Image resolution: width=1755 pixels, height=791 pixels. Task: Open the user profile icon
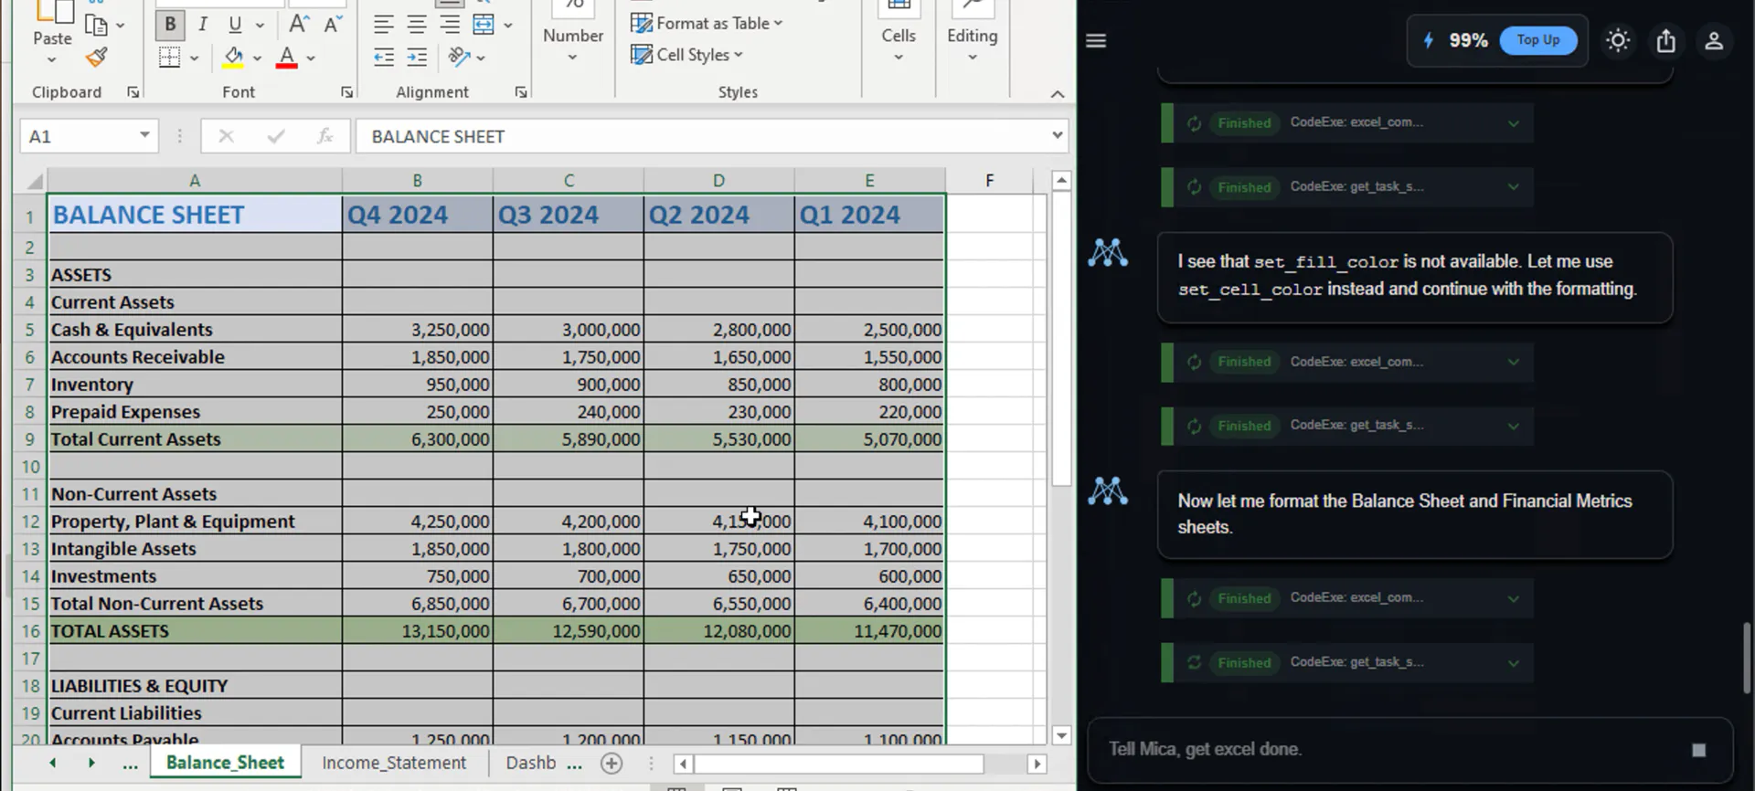pyautogui.click(x=1714, y=40)
